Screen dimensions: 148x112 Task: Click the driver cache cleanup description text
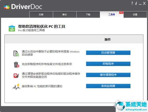(51, 75)
